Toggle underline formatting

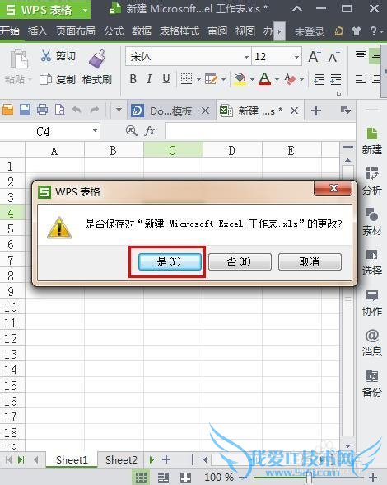[166, 79]
